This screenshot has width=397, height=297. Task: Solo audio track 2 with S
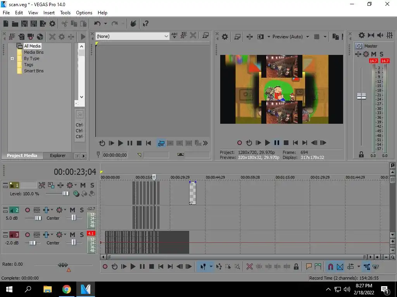pos(81,210)
